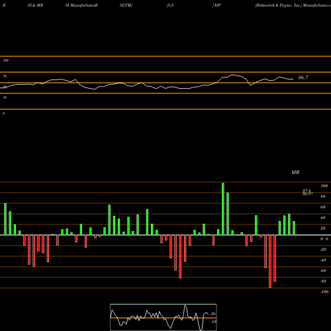Click the -100 label on the MR right axis
The image size is (331, 331).
(x=324, y=292)
